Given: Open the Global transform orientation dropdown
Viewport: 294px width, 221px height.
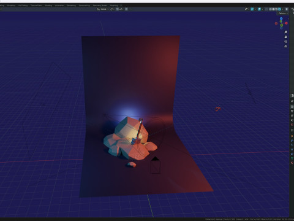Looking at the screenshot, I should (x=103, y=9).
